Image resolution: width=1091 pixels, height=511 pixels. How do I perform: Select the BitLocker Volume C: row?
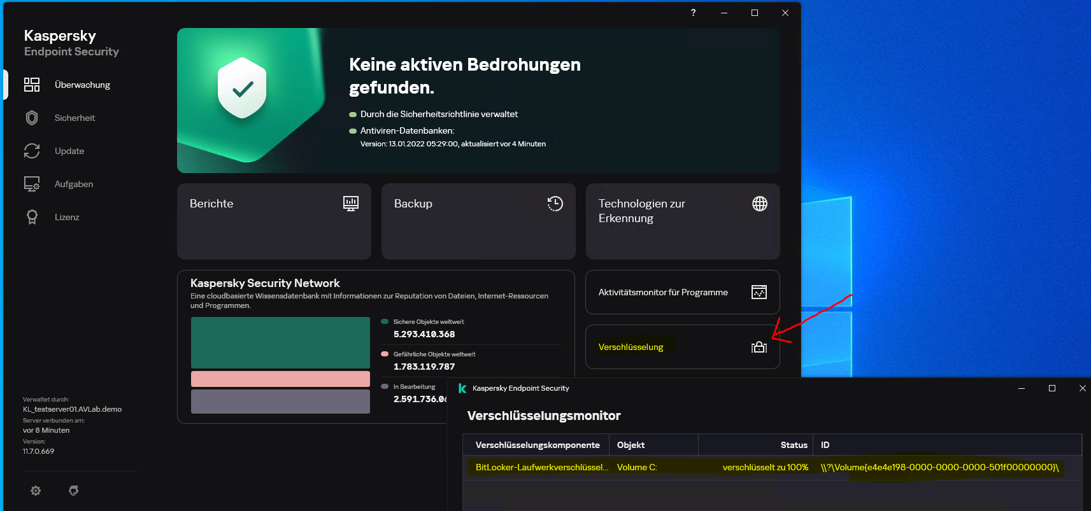(637, 467)
